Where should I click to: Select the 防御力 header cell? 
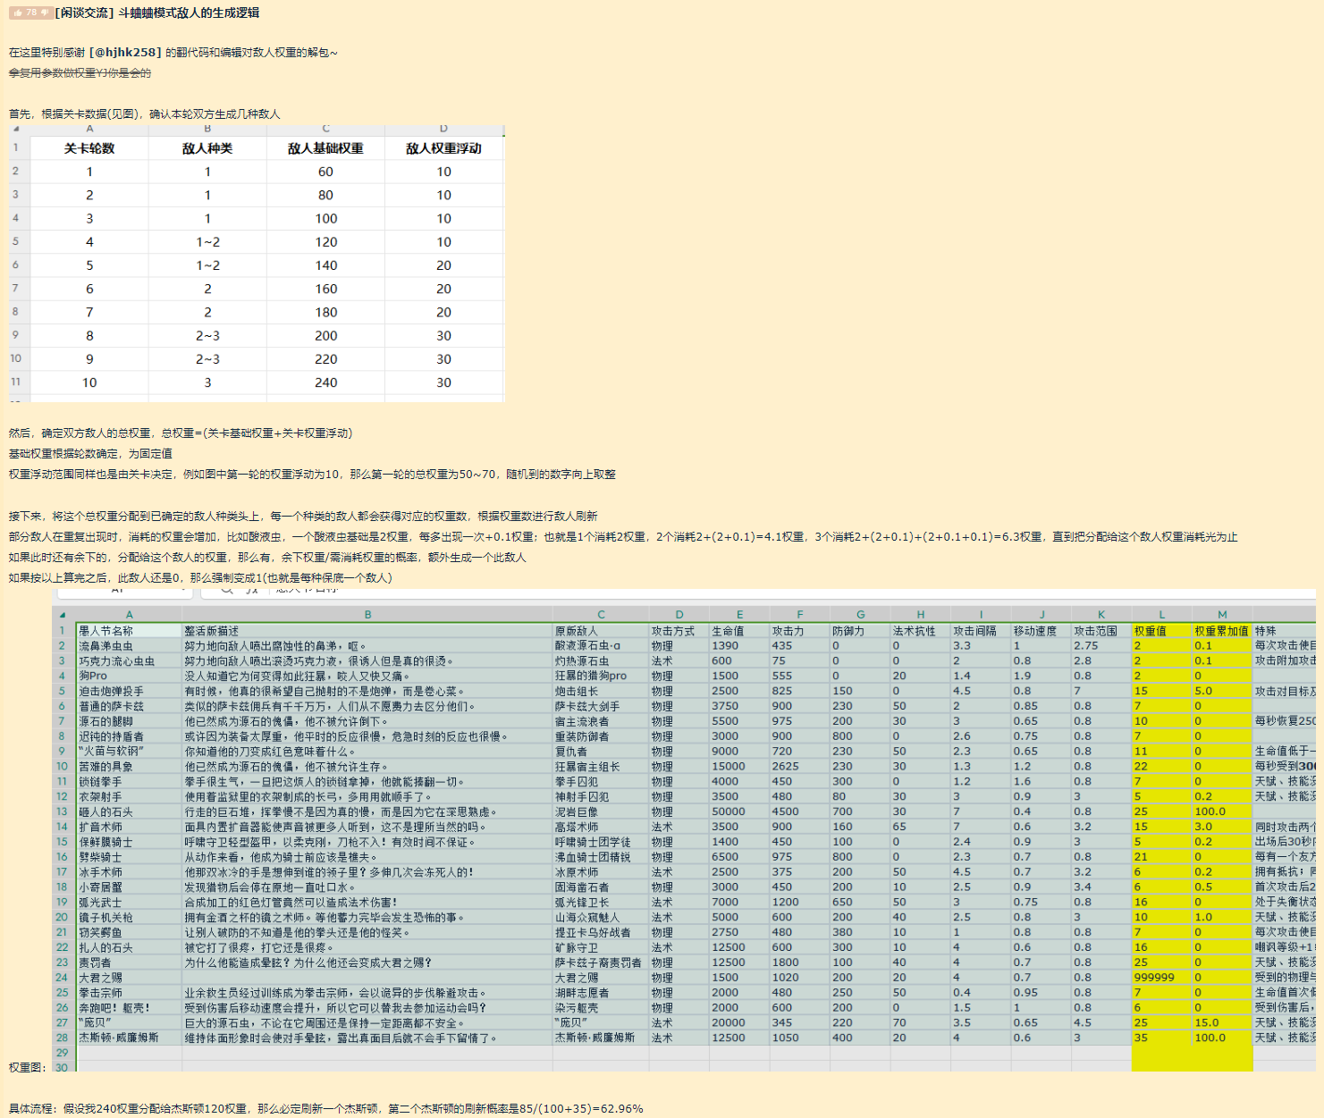pos(860,631)
